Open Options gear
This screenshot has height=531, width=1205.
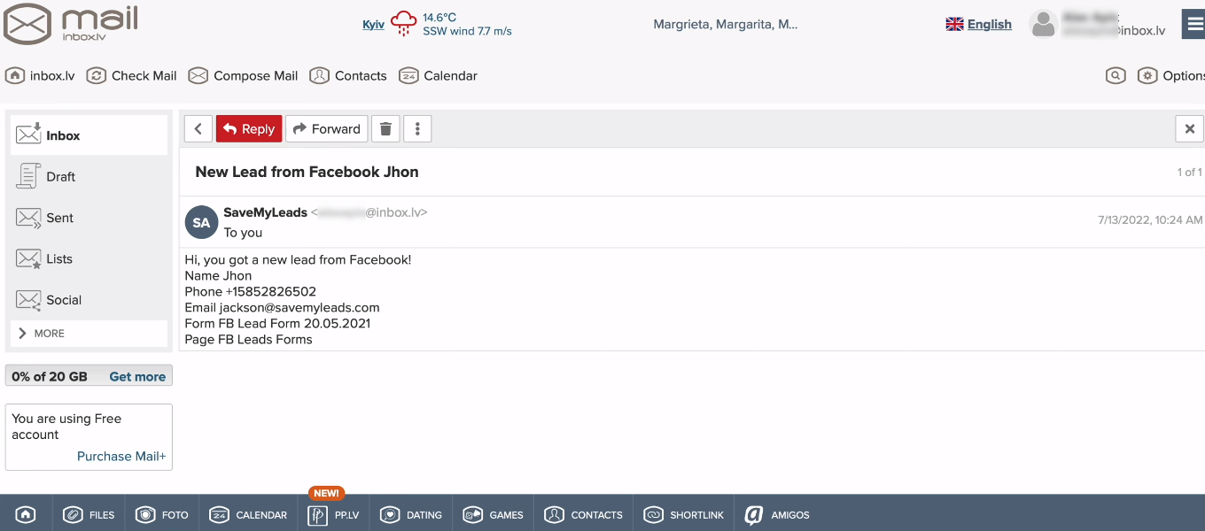point(1171,76)
